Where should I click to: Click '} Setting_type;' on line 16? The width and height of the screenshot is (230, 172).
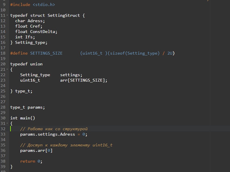coord(29,42)
